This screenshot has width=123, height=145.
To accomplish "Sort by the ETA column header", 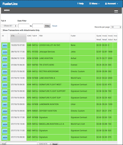I will (18, 38).
